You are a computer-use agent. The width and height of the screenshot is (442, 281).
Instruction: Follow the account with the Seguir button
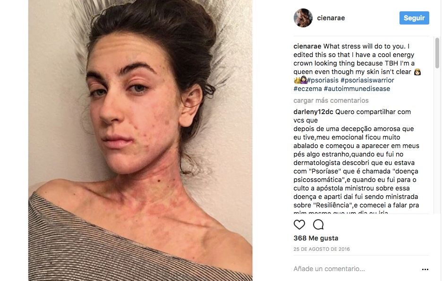(x=414, y=18)
